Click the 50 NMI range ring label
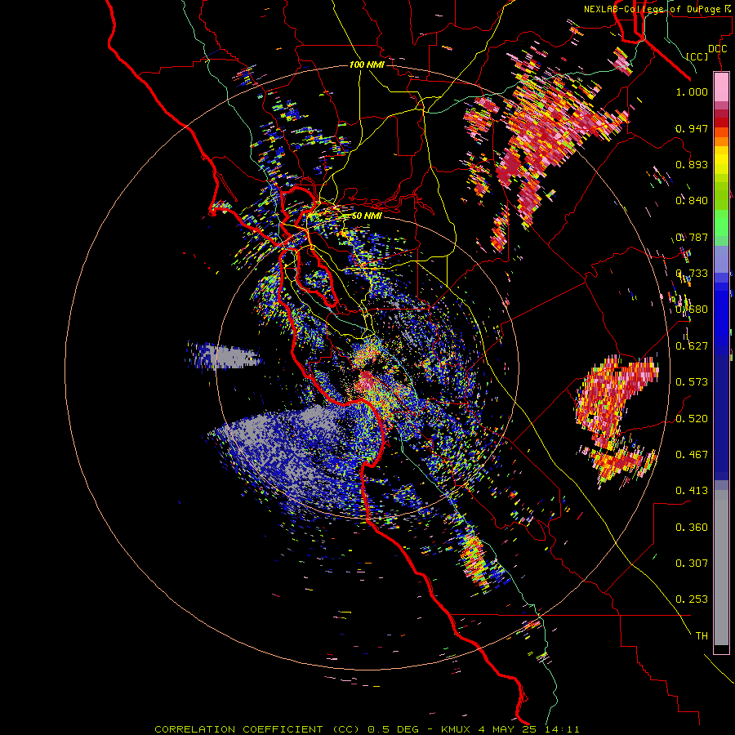Image resolution: width=735 pixels, height=735 pixels. click(x=366, y=216)
